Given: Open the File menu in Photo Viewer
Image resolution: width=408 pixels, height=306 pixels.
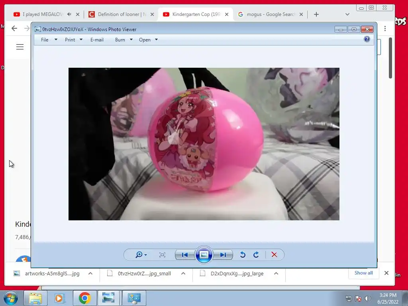Looking at the screenshot, I should pyautogui.click(x=45, y=40).
